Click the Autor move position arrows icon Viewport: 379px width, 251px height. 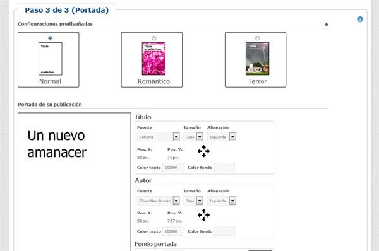coord(203,215)
